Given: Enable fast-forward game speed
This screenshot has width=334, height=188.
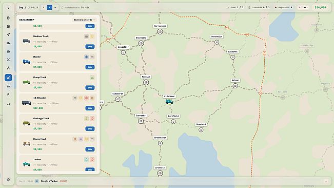Looking at the screenshot, I should (55, 8).
